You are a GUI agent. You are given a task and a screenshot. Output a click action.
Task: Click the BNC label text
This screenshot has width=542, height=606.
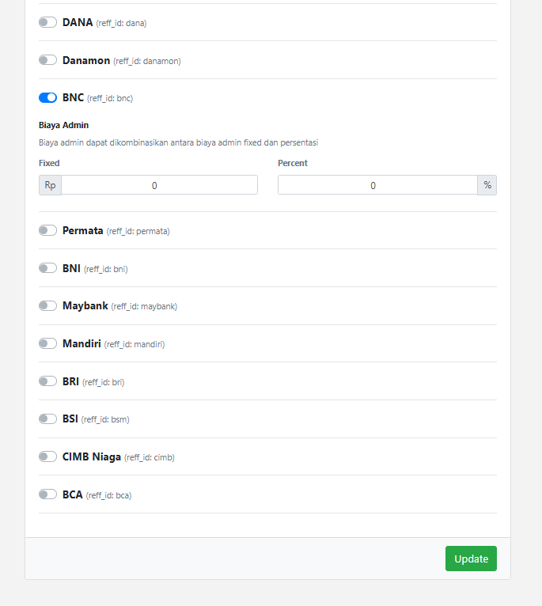coord(73,98)
